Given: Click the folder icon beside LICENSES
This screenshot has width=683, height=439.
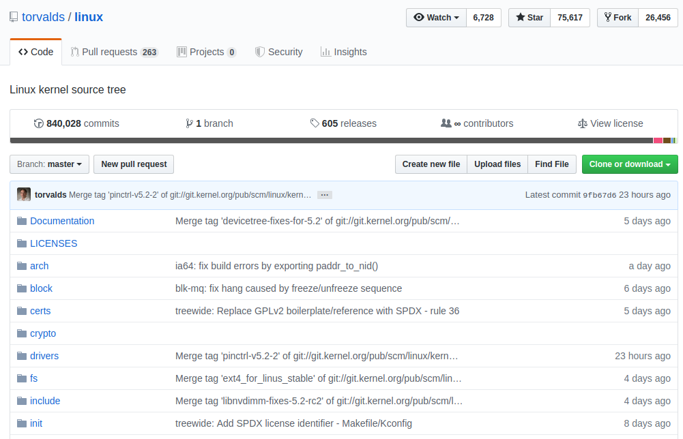Looking at the screenshot, I should tap(22, 243).
